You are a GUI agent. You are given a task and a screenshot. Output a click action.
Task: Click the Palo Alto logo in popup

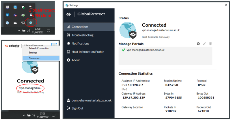click(12, 46)
